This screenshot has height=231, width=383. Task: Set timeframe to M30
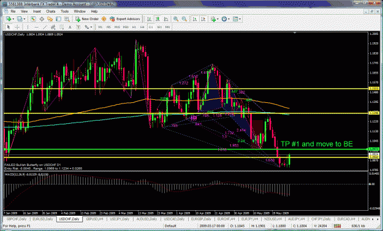tap(126, 27)
